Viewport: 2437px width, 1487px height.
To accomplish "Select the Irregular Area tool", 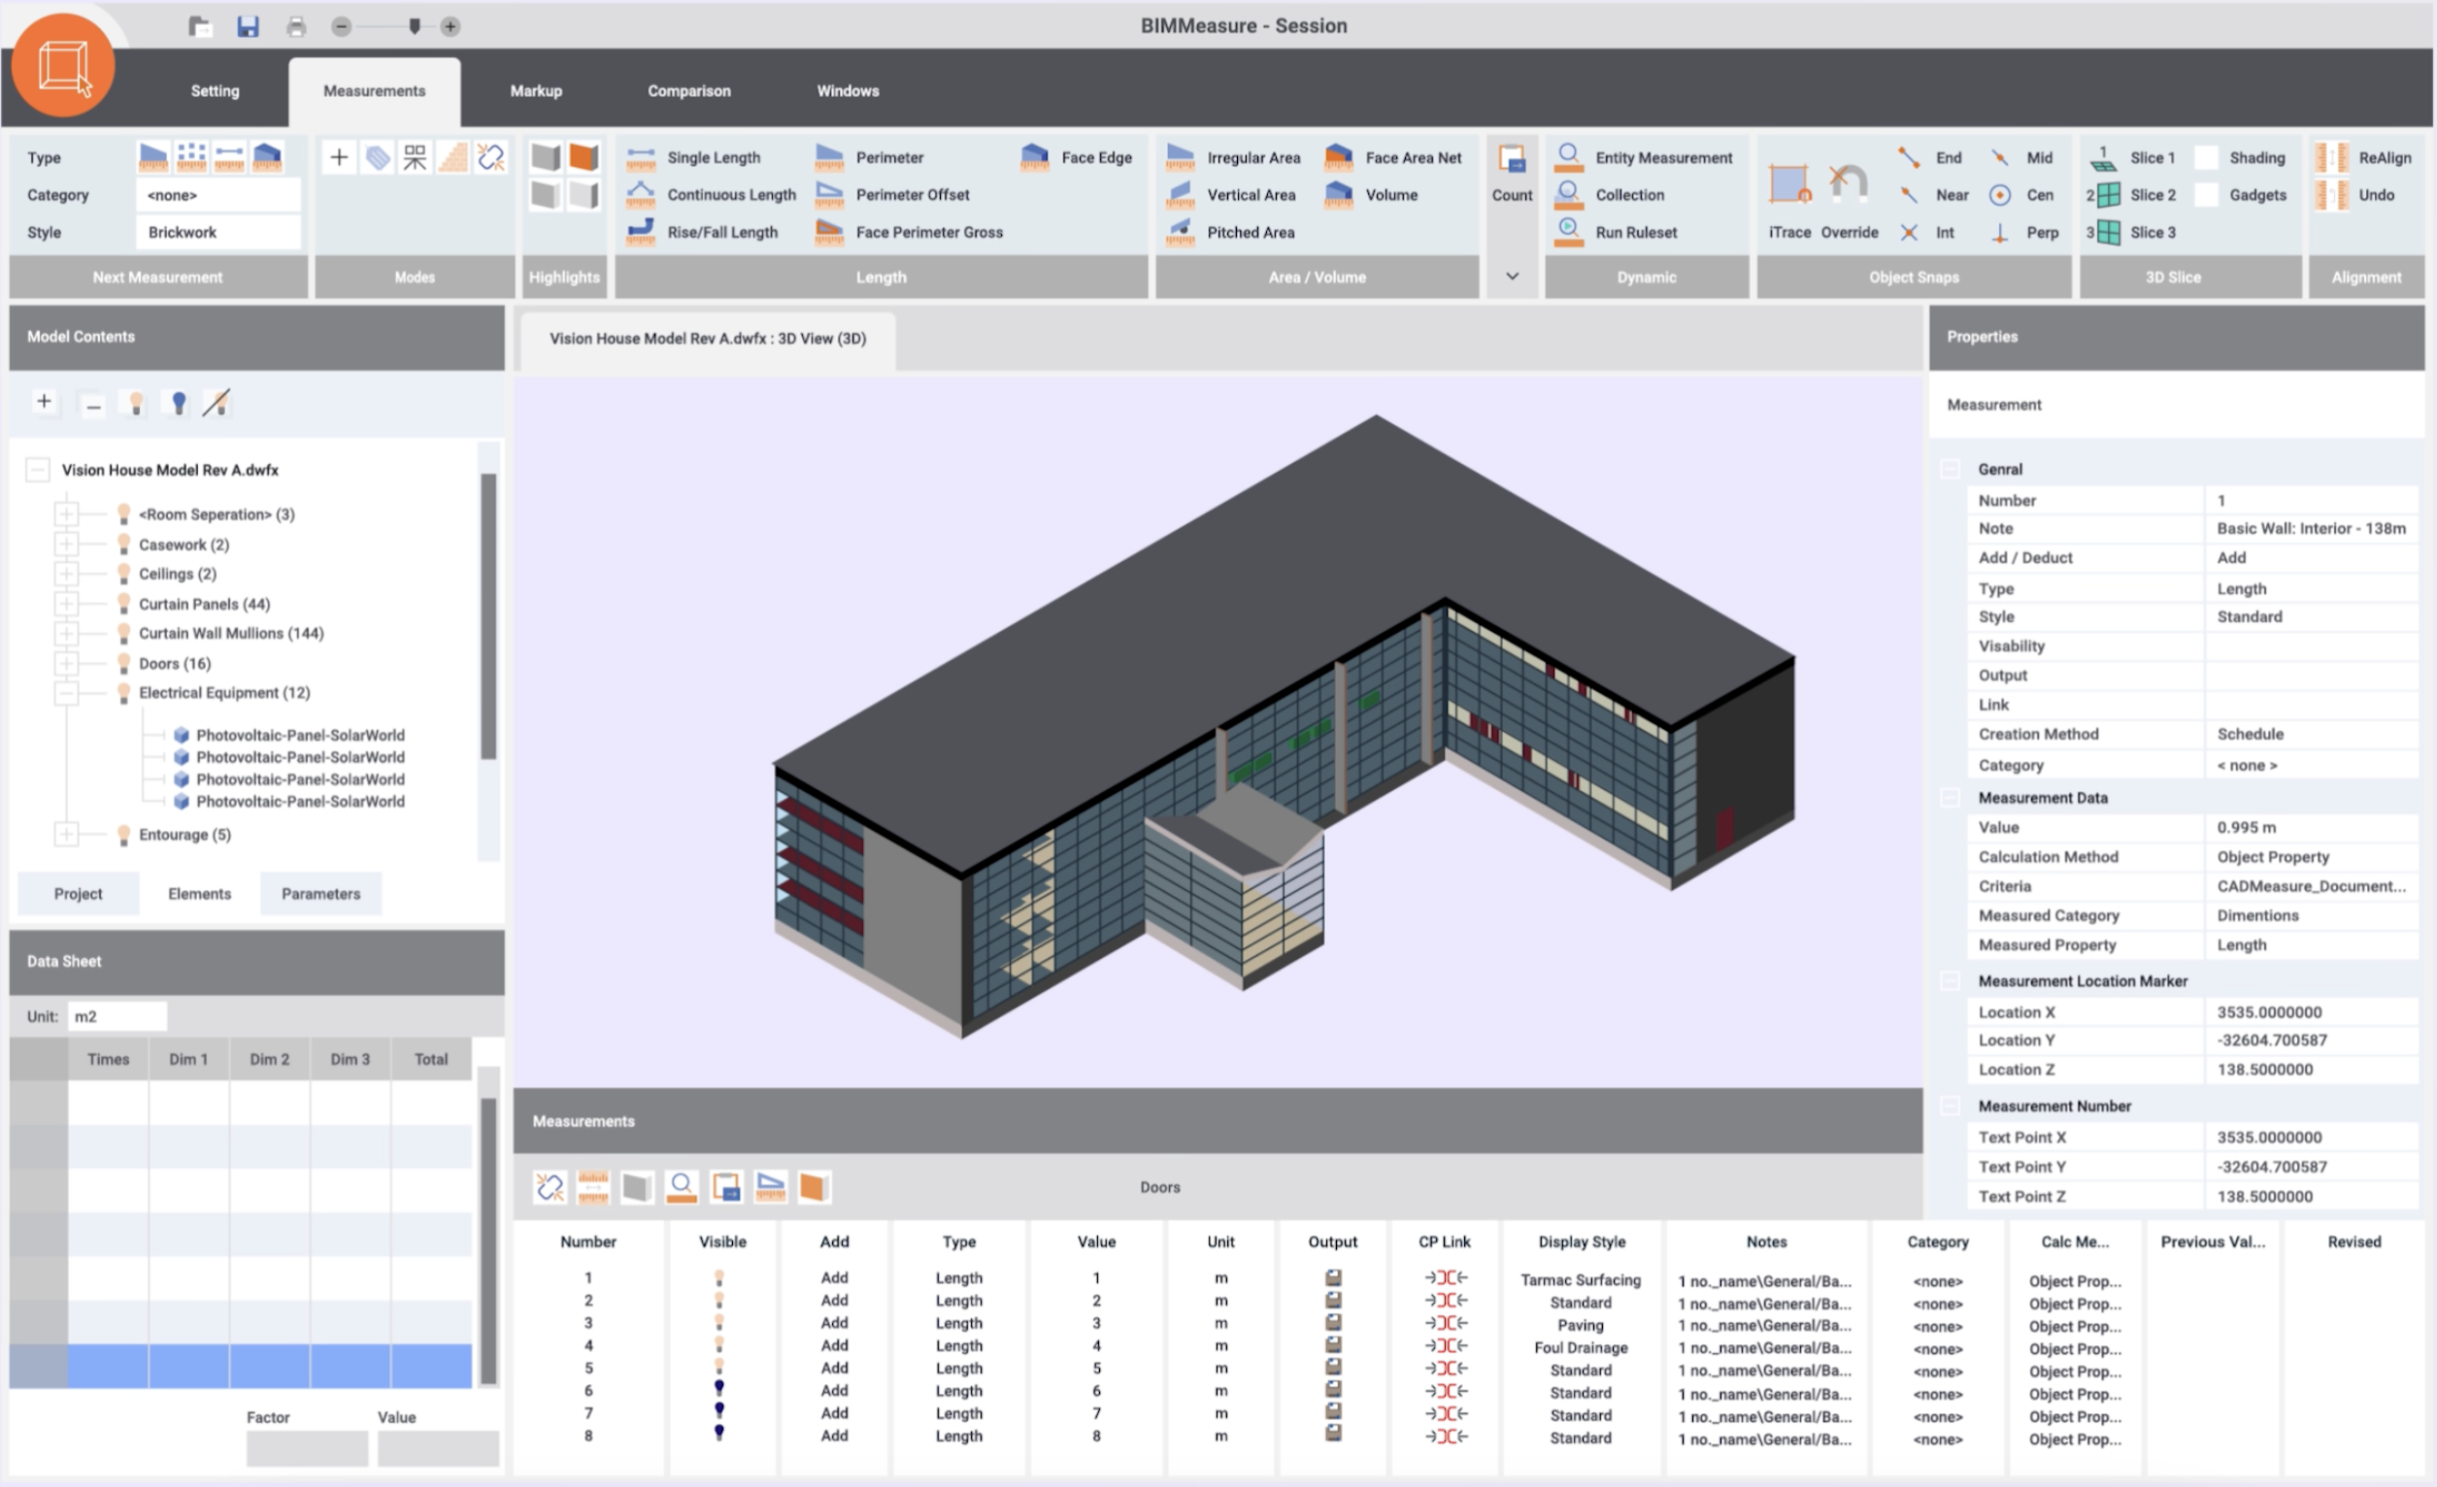I will point(1255,156).
